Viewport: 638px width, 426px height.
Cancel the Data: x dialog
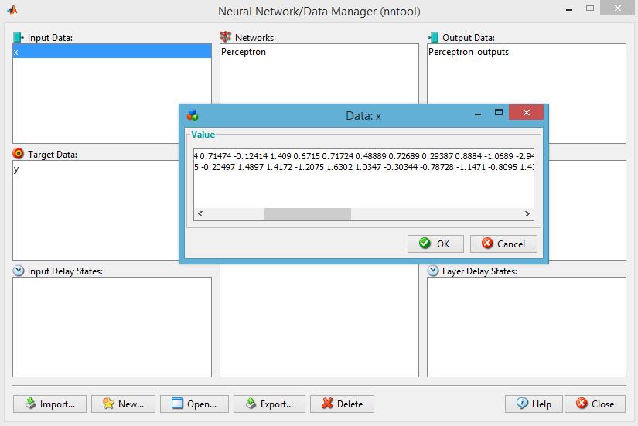pos(503,244)
